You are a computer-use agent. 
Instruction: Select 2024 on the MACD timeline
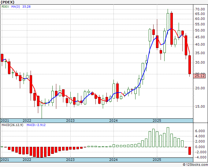113,160
